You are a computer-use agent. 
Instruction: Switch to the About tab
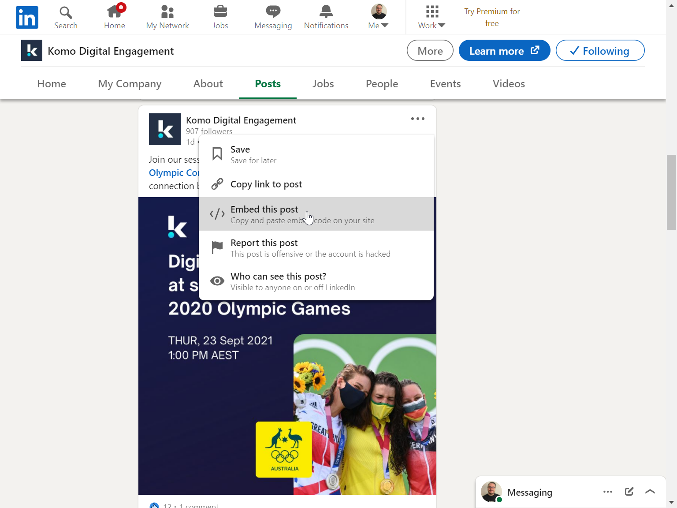(208, 84)
